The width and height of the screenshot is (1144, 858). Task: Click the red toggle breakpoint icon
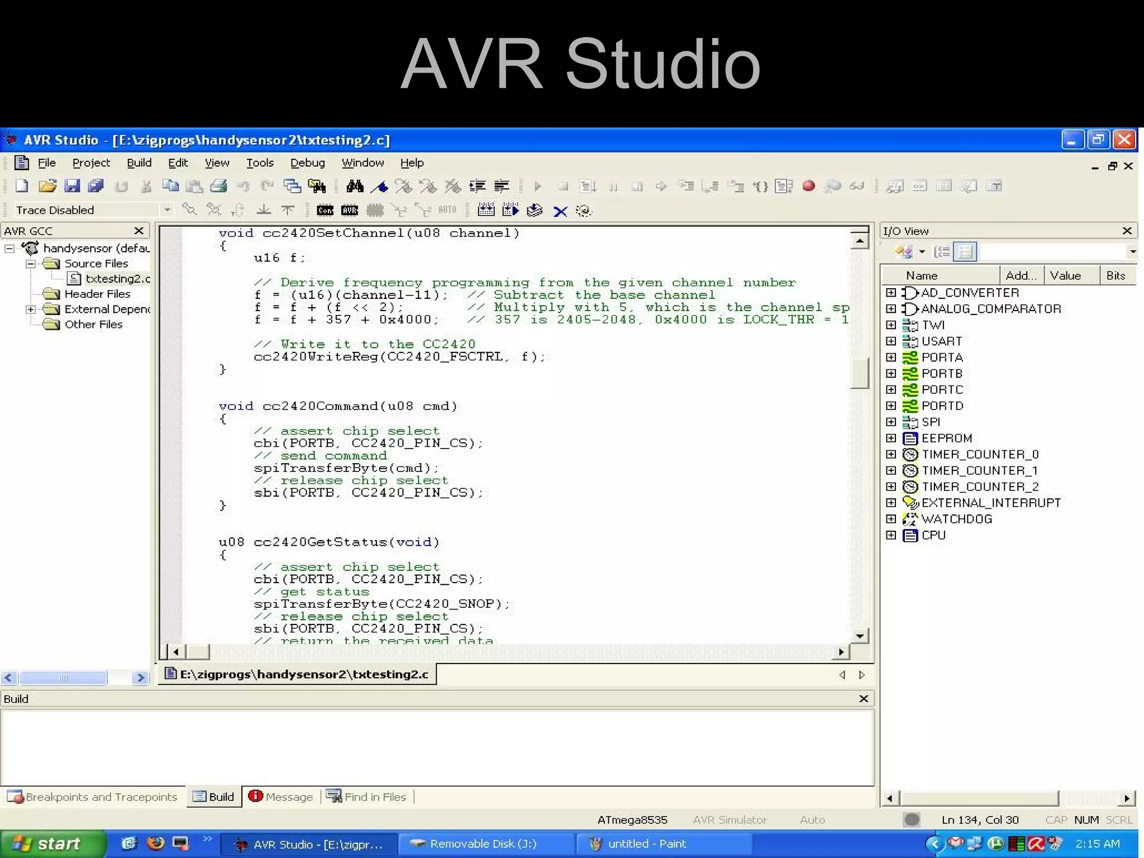[x=808, y=186]
